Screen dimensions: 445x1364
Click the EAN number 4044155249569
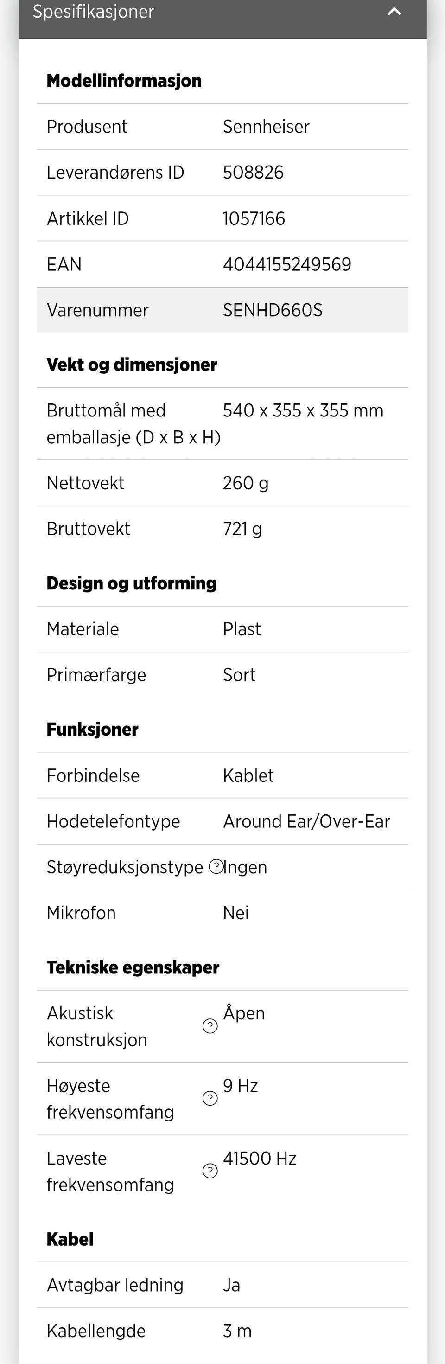tap(287, 264)
